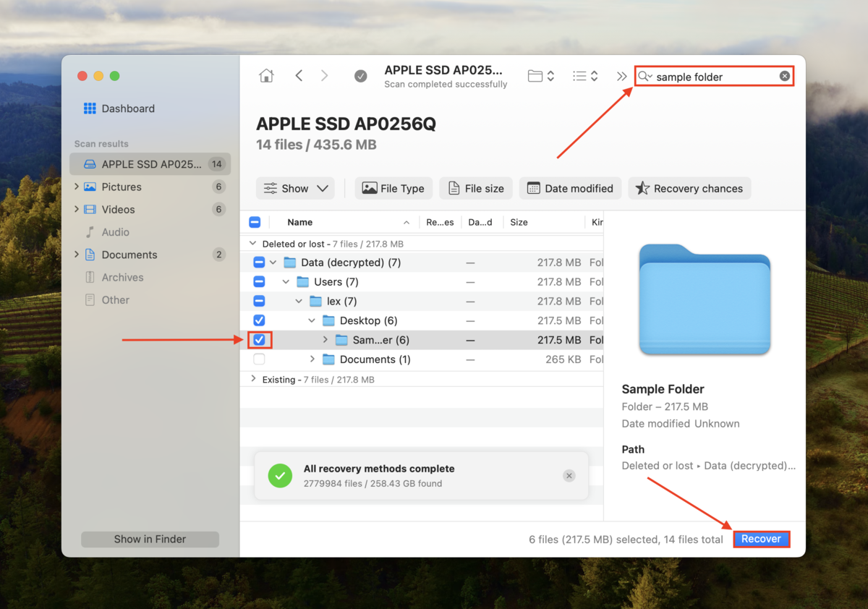Image resolution: width=868 pixels, height=609 pixels.
Task: Select the Users folder icon
Action: tap(303, 282)
